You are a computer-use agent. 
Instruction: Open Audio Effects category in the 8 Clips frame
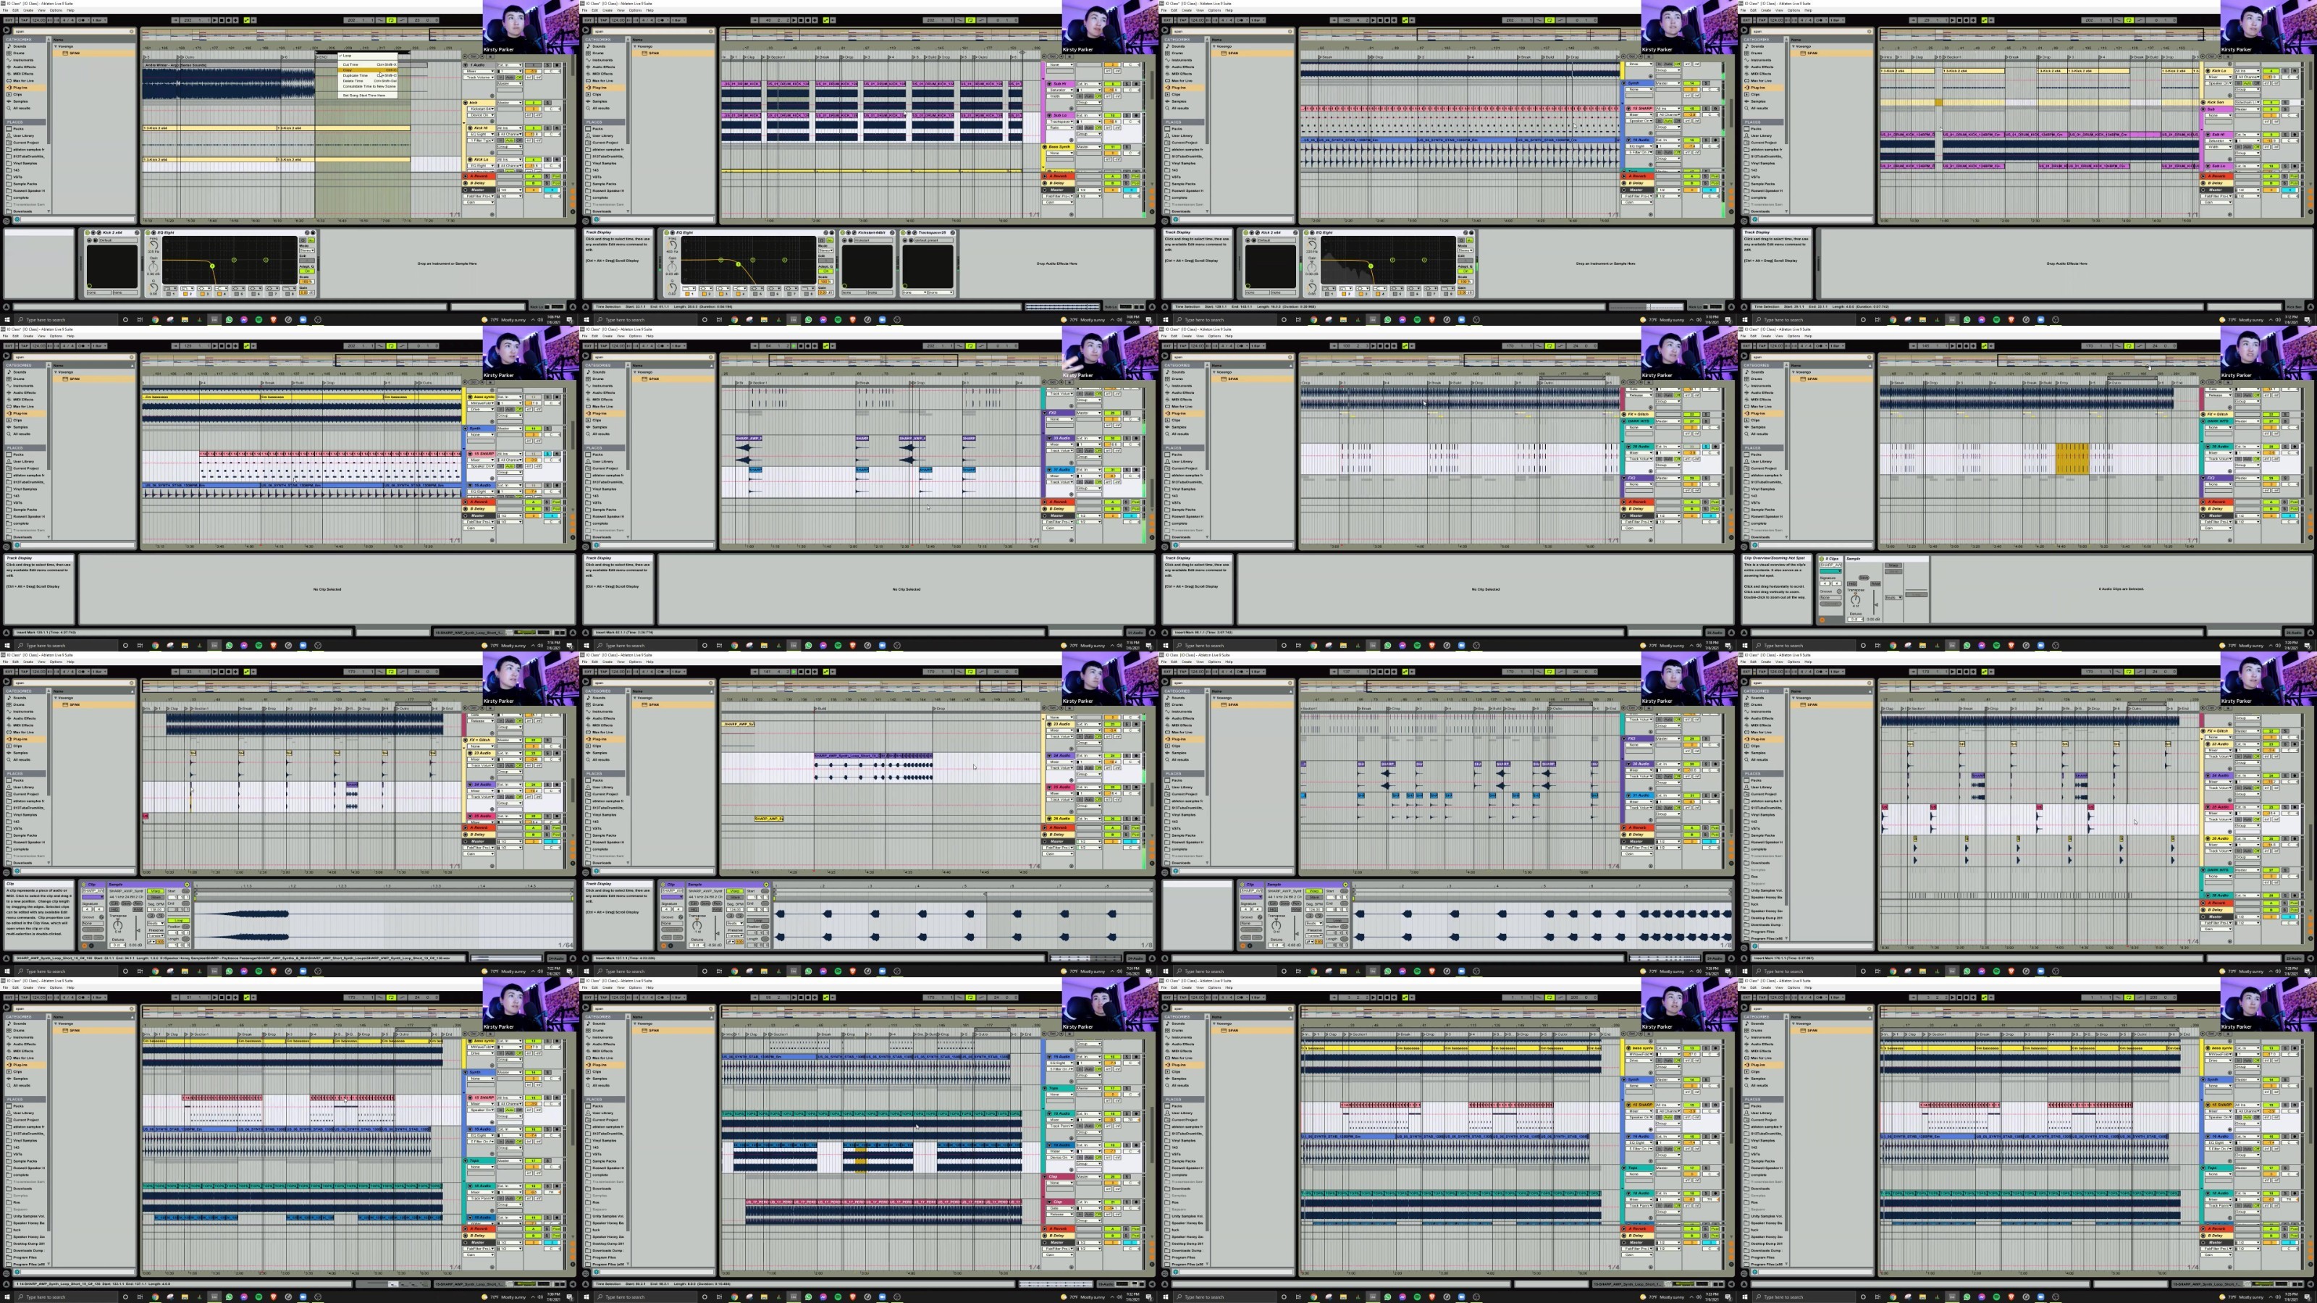[1762, 393]
